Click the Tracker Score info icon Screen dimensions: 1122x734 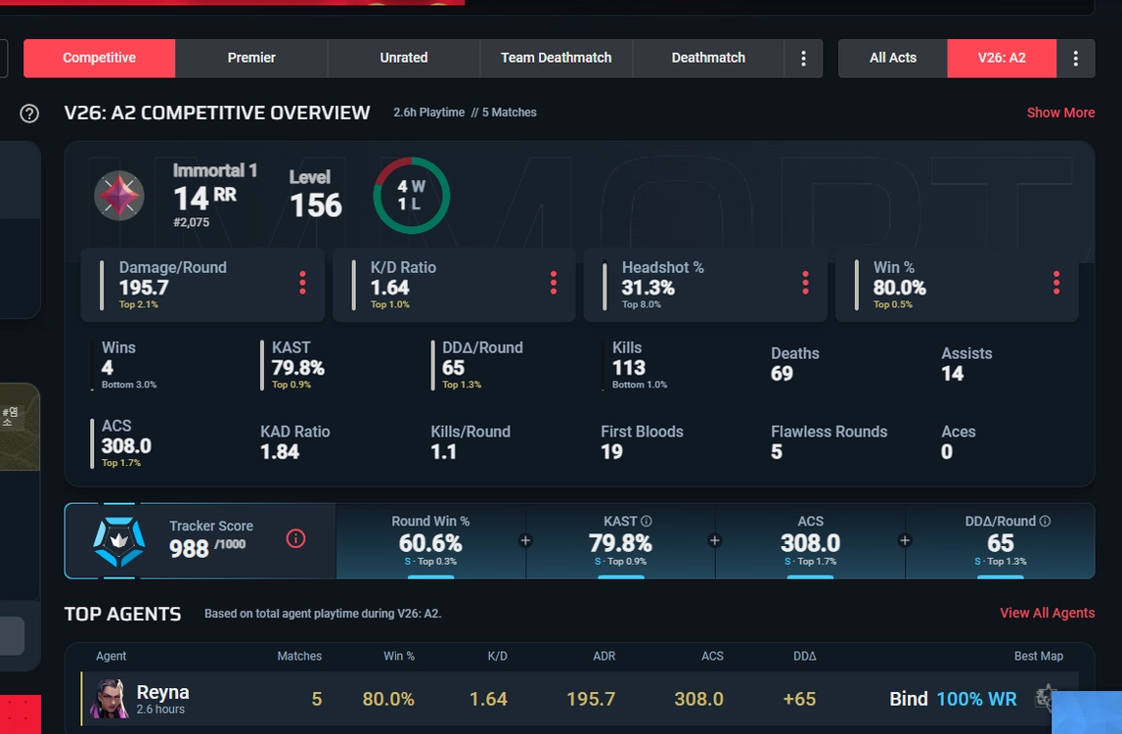point(295,538)
